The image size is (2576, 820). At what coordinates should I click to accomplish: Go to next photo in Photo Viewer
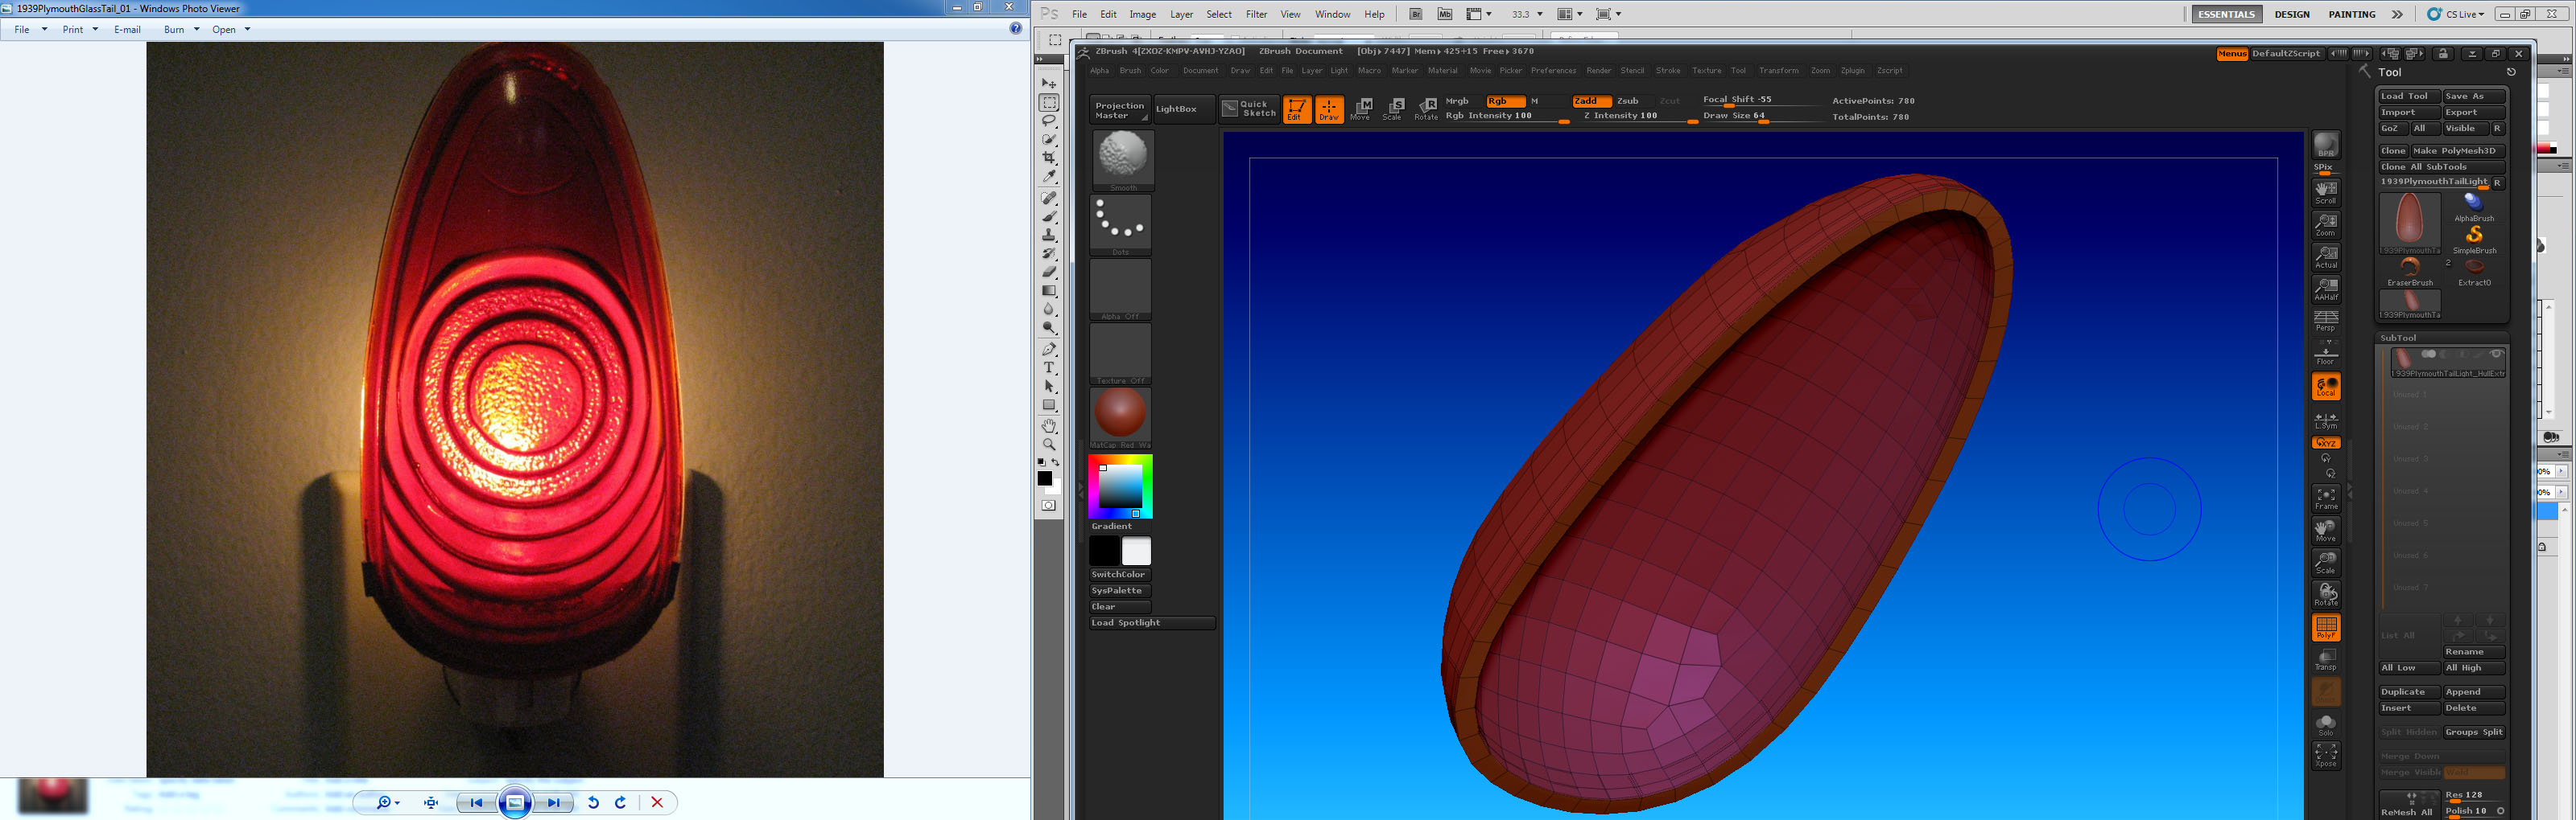coord(553,802)
